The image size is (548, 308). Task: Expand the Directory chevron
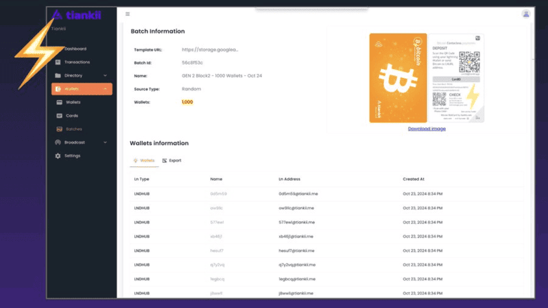click(105, 75)
